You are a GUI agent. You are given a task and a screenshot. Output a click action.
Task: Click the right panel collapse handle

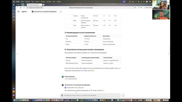[x=168, y=54]
